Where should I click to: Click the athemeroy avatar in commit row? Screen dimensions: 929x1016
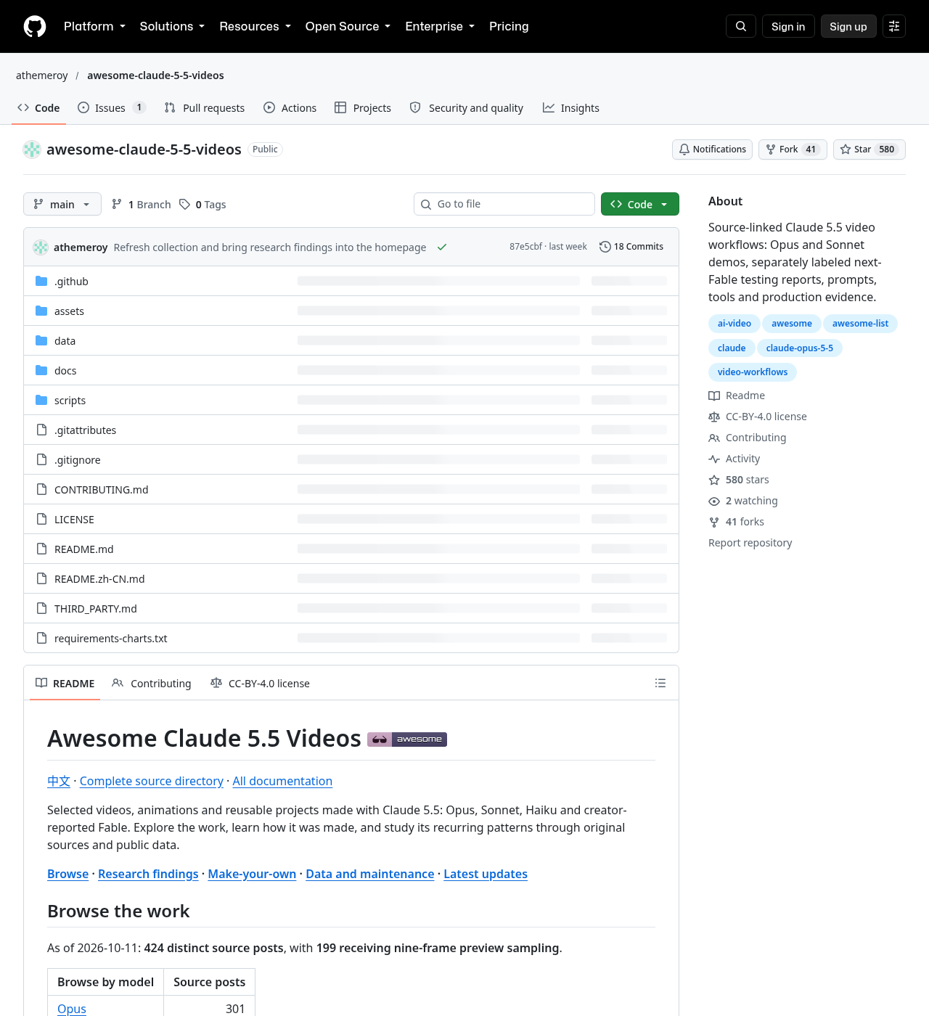(x=41, y=247)
